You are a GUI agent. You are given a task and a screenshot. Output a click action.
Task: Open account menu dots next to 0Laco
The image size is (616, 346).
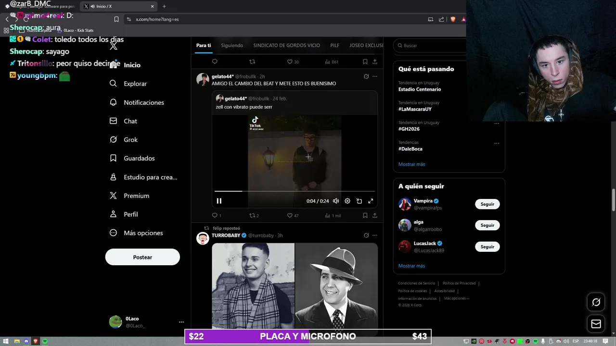181,322
